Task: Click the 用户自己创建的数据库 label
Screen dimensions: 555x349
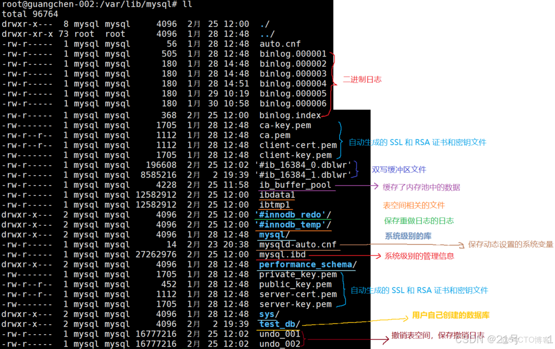Action: (451, 315)
